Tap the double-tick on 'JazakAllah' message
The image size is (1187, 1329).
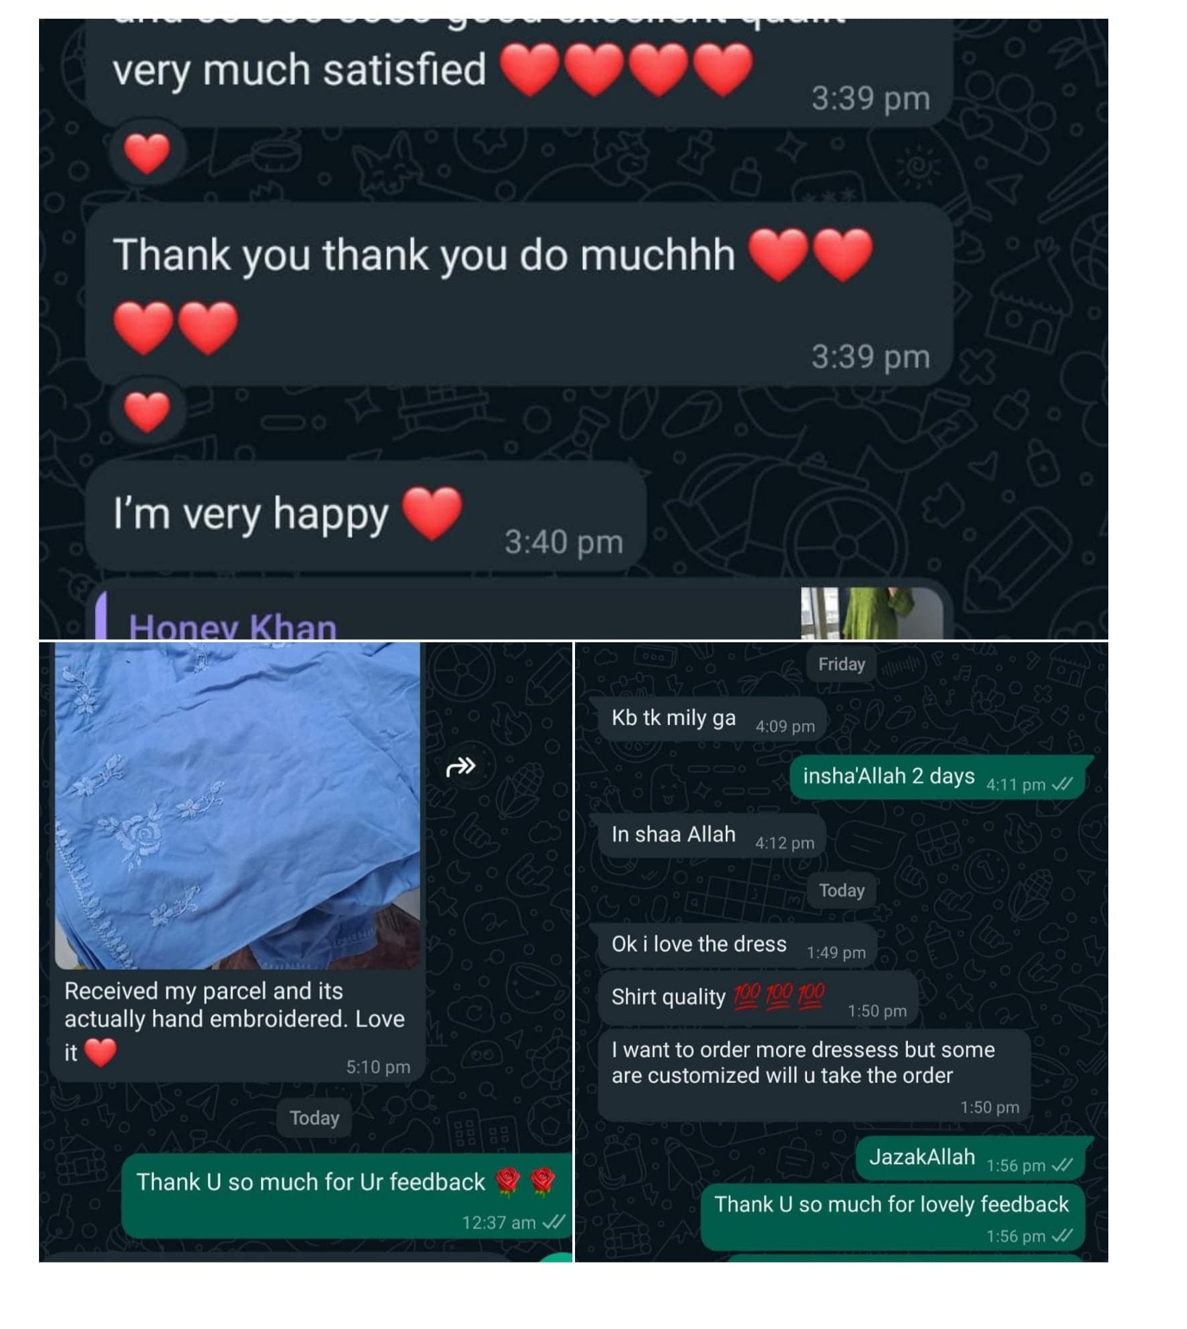[x=1062, y=1164]
